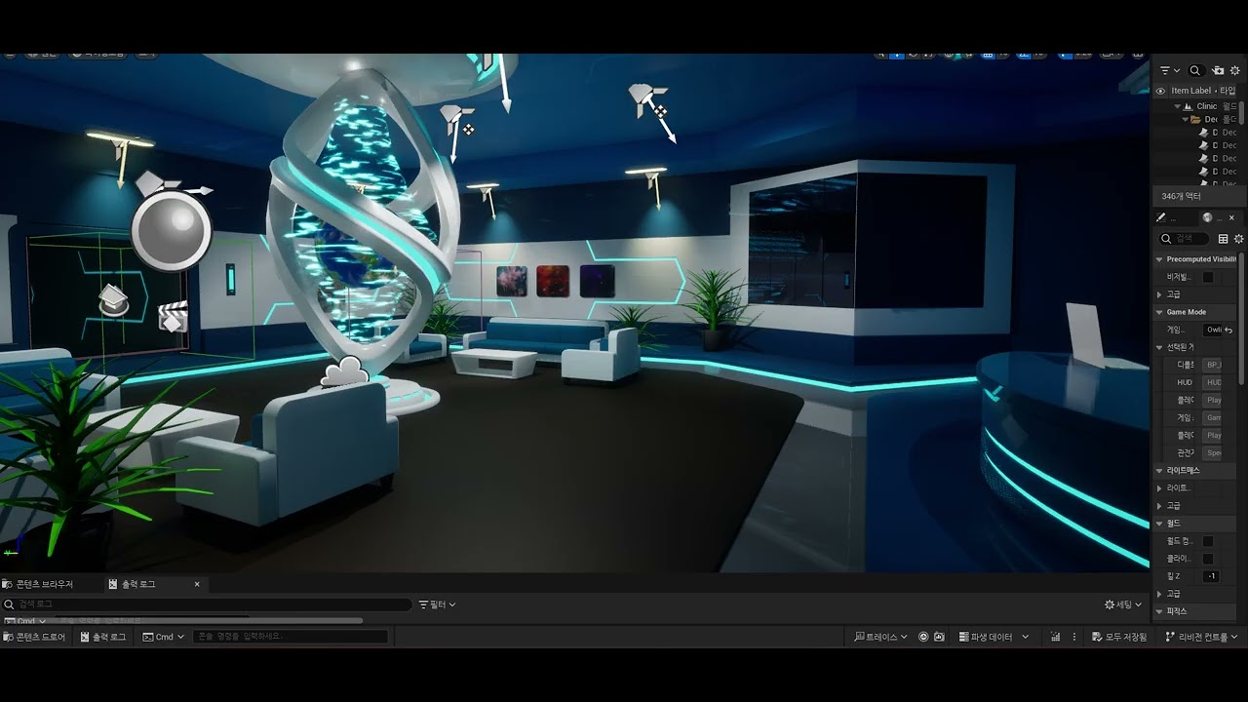The image size is (1248, 702).
Task: Click the Item Label column header
Action: (1191, 91)
